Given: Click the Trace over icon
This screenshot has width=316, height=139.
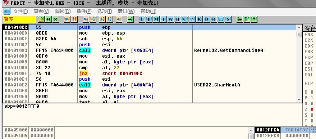Looking at the screenshot, I should pyautogui.click(x=109, y=19).
